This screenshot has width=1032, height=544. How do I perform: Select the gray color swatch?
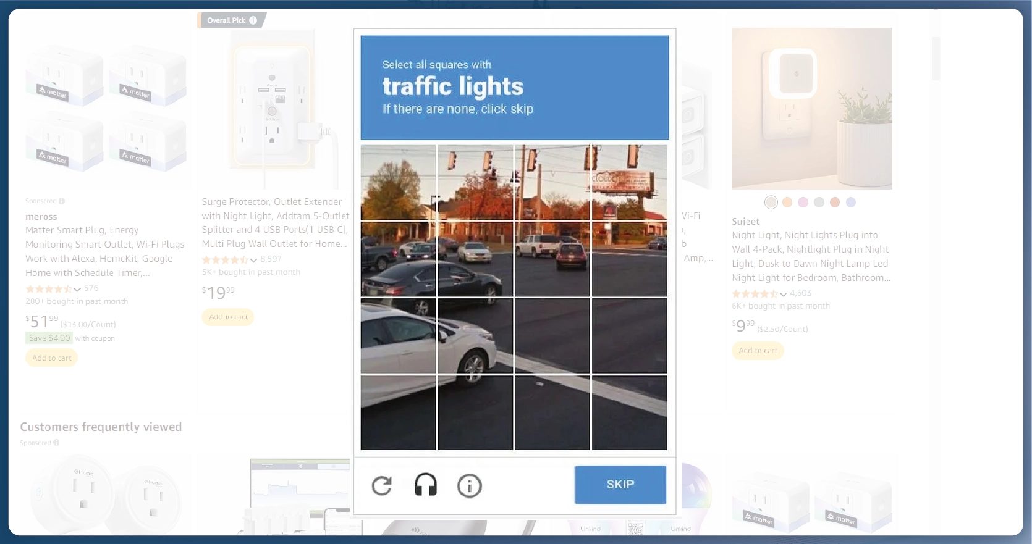point(819,203)
